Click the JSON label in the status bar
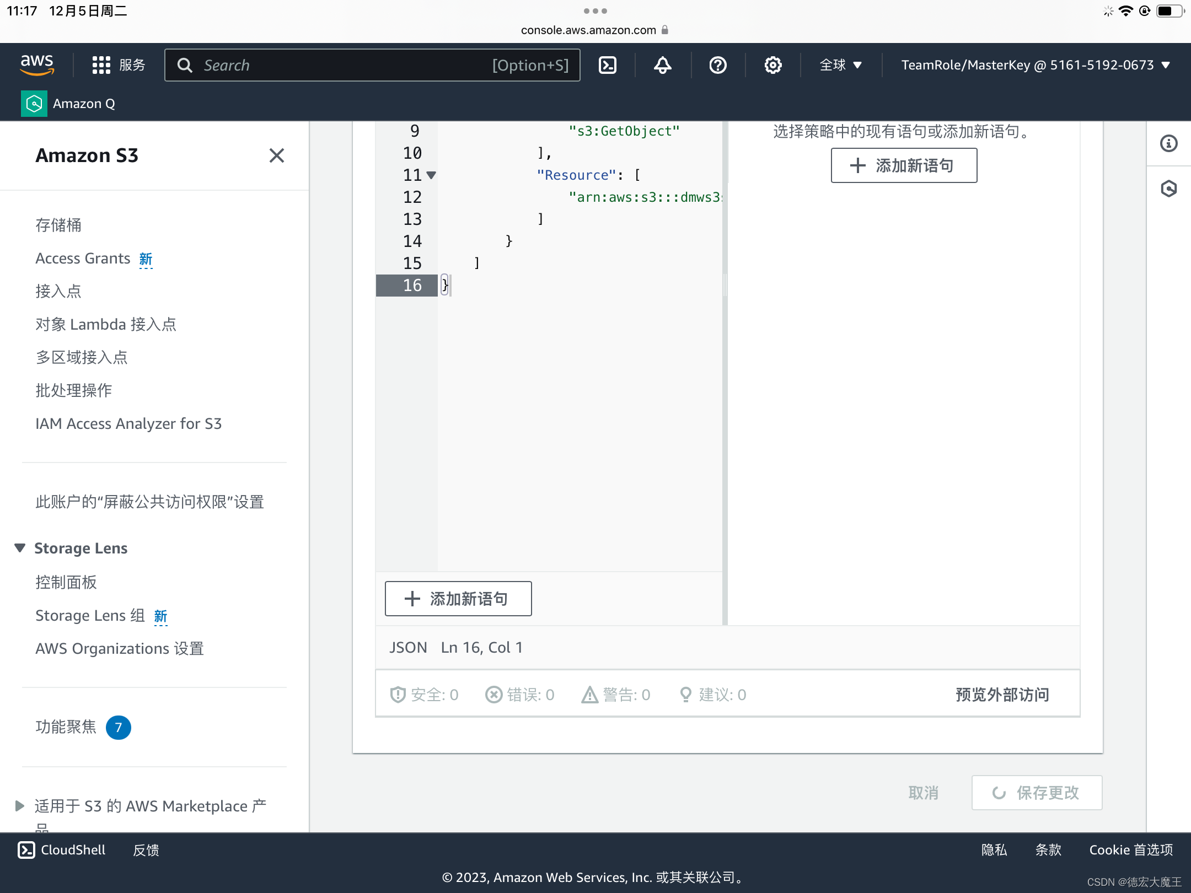This screenshot has height=893, width=1191. tap(408, 647)
